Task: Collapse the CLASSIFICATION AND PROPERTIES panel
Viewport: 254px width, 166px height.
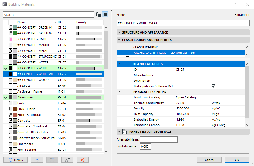Action: 119,40
